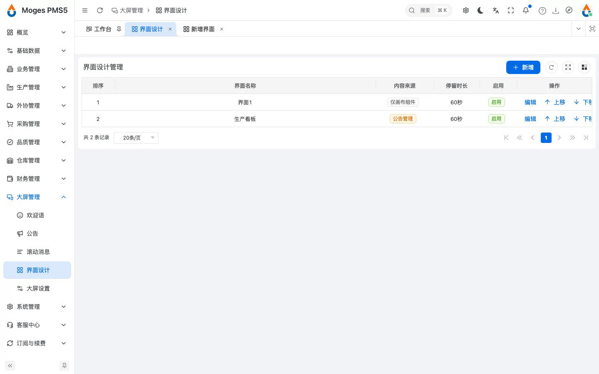Open the 20条/页 page size dropdown

tap(136, 138)
